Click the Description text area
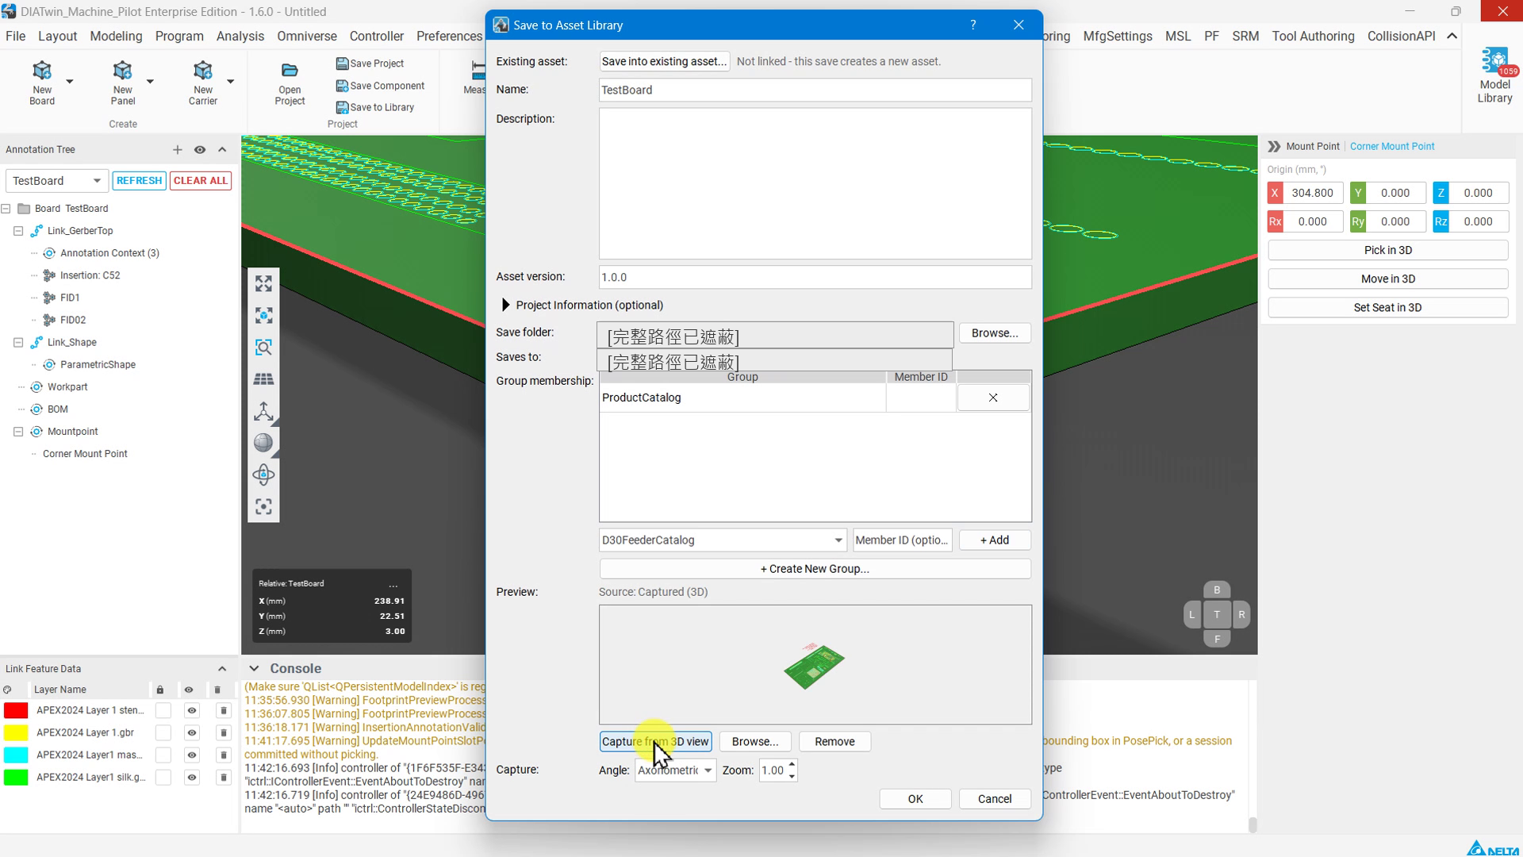 [815, 183]
